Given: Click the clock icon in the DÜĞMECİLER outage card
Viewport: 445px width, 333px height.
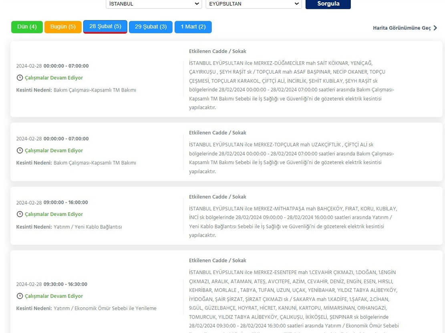Looking at the screenshot, I should pyautogui.click(x=20, y=78).
